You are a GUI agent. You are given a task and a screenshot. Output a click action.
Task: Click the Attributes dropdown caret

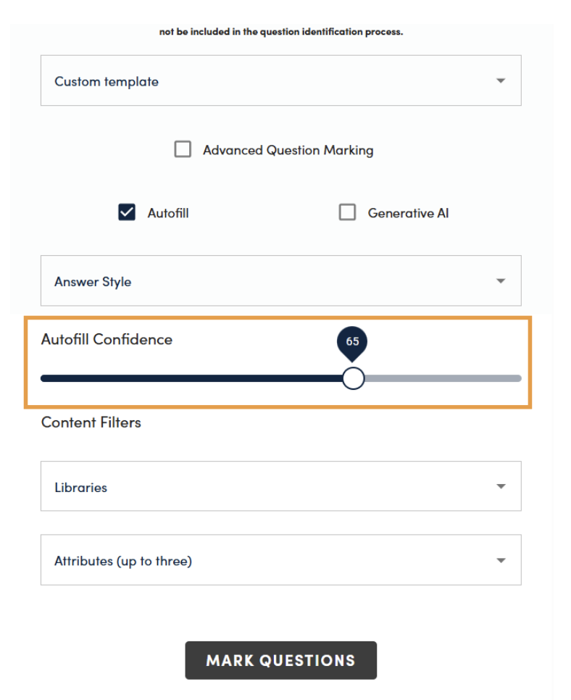pyautogui.click(x=501, y=560)
